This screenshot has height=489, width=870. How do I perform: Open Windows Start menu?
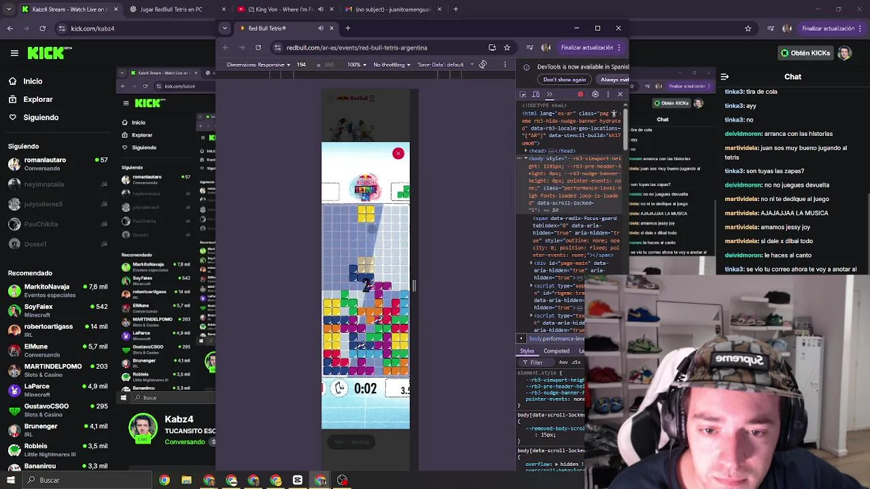point(10,480)
